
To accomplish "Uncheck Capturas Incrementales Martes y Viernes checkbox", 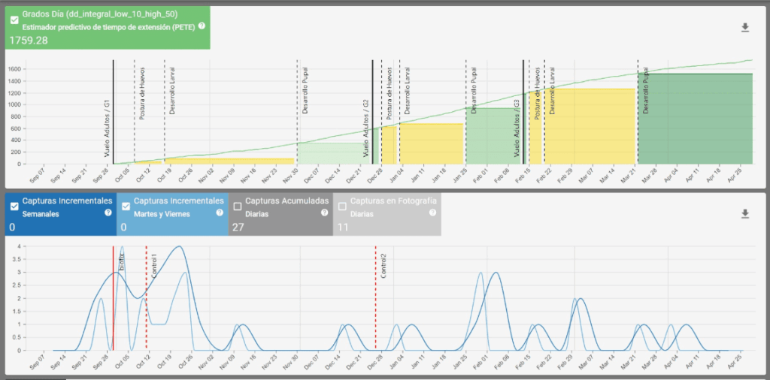I will [126, 202].
